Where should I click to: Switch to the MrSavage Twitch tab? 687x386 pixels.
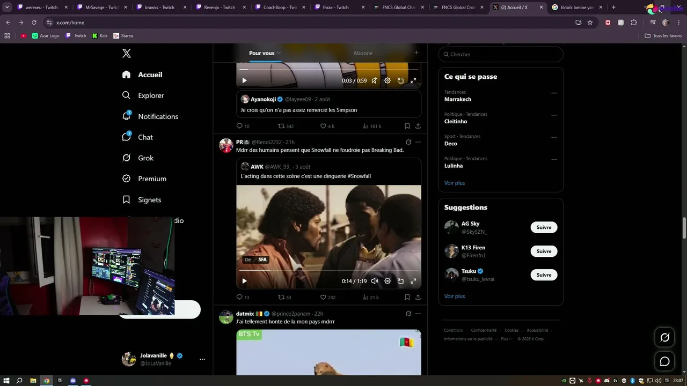(101, 8)
